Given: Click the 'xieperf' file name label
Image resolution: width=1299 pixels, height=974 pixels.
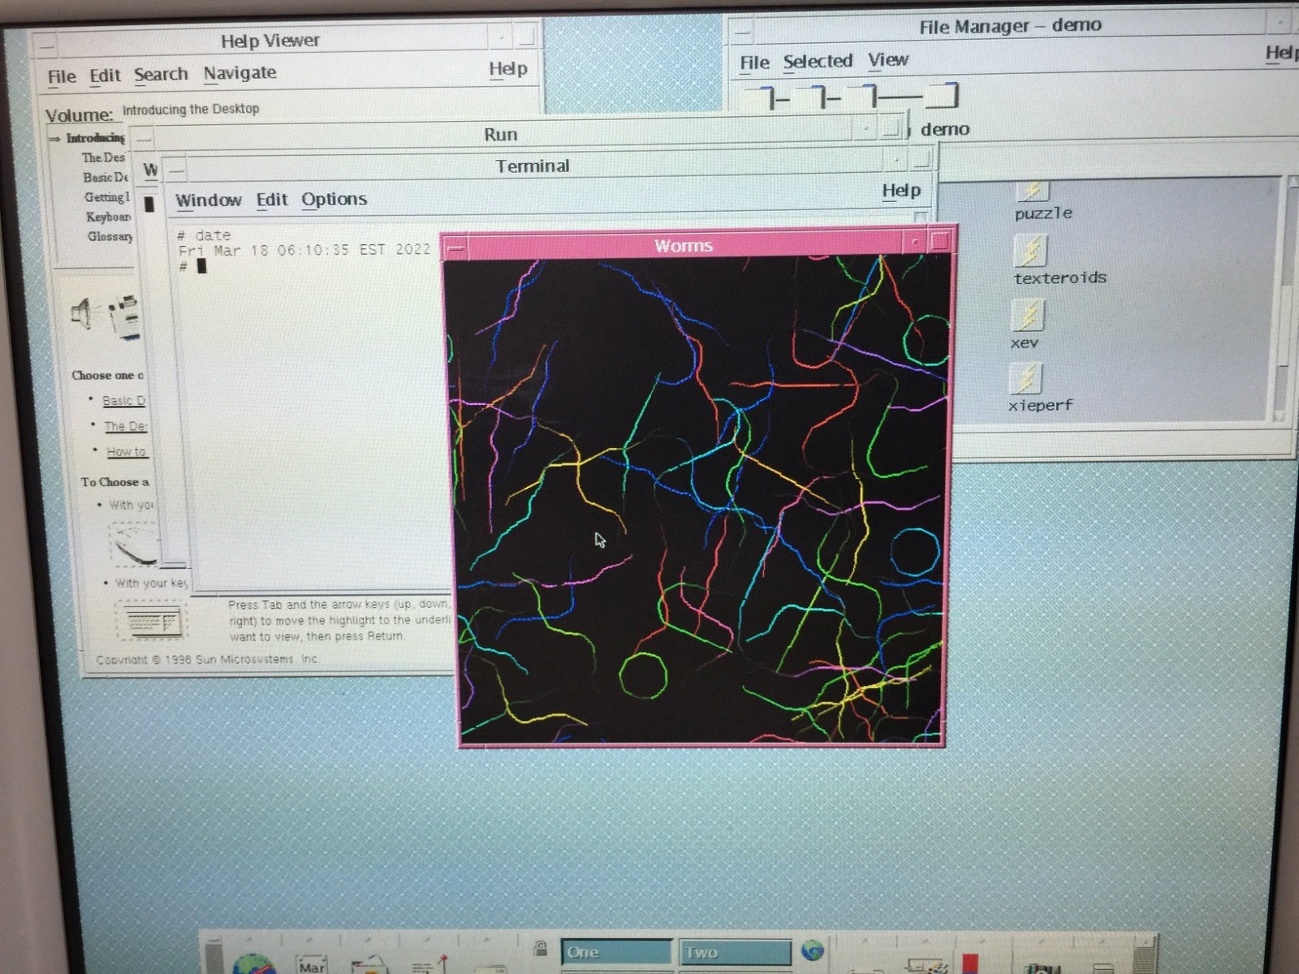Looking at the screenshot, I should [x=1040, y=405].
